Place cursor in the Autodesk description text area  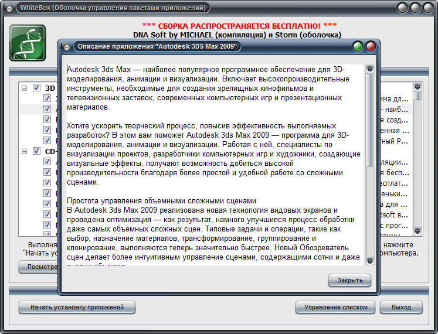pos(215,165)
